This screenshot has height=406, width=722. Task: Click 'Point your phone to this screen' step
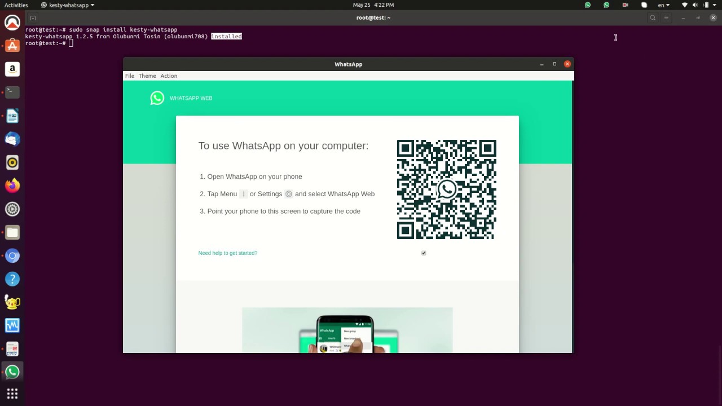click(284, 211)
